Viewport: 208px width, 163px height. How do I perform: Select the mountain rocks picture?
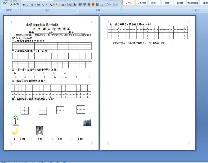tap(87, 123)
